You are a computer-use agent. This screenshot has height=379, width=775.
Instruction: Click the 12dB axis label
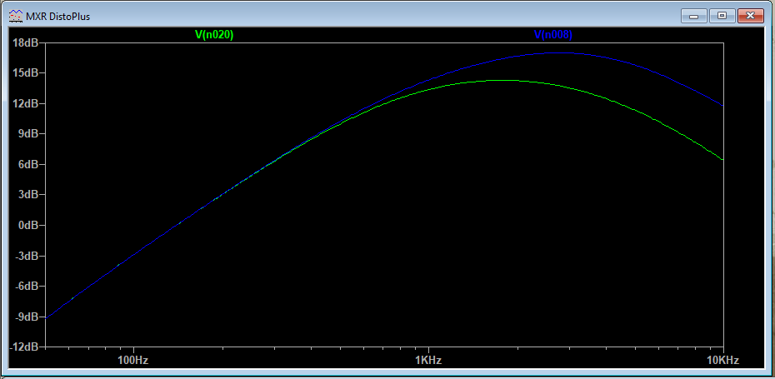coord(25,104)
